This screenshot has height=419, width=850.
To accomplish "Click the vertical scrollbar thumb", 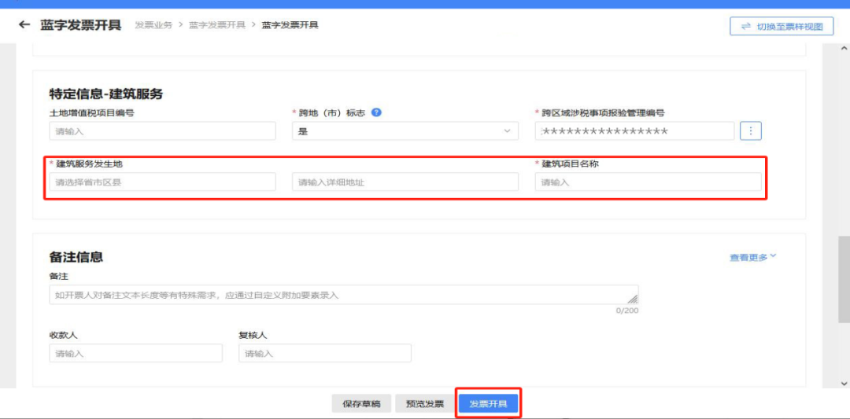I will point(844,279).
